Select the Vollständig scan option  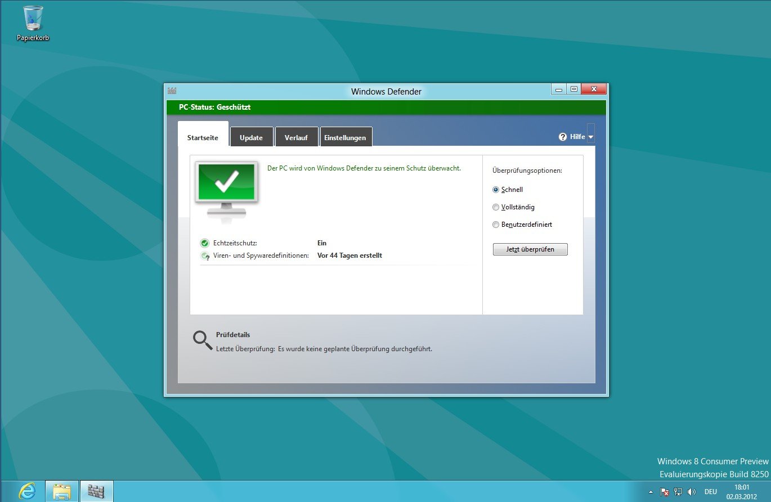pos(496,207)
